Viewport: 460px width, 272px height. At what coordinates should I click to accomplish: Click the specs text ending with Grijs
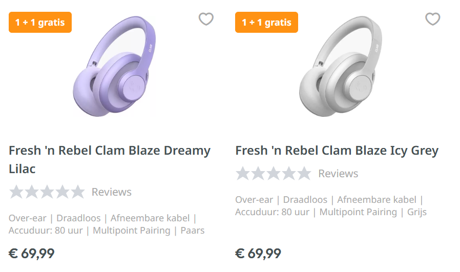330,206
